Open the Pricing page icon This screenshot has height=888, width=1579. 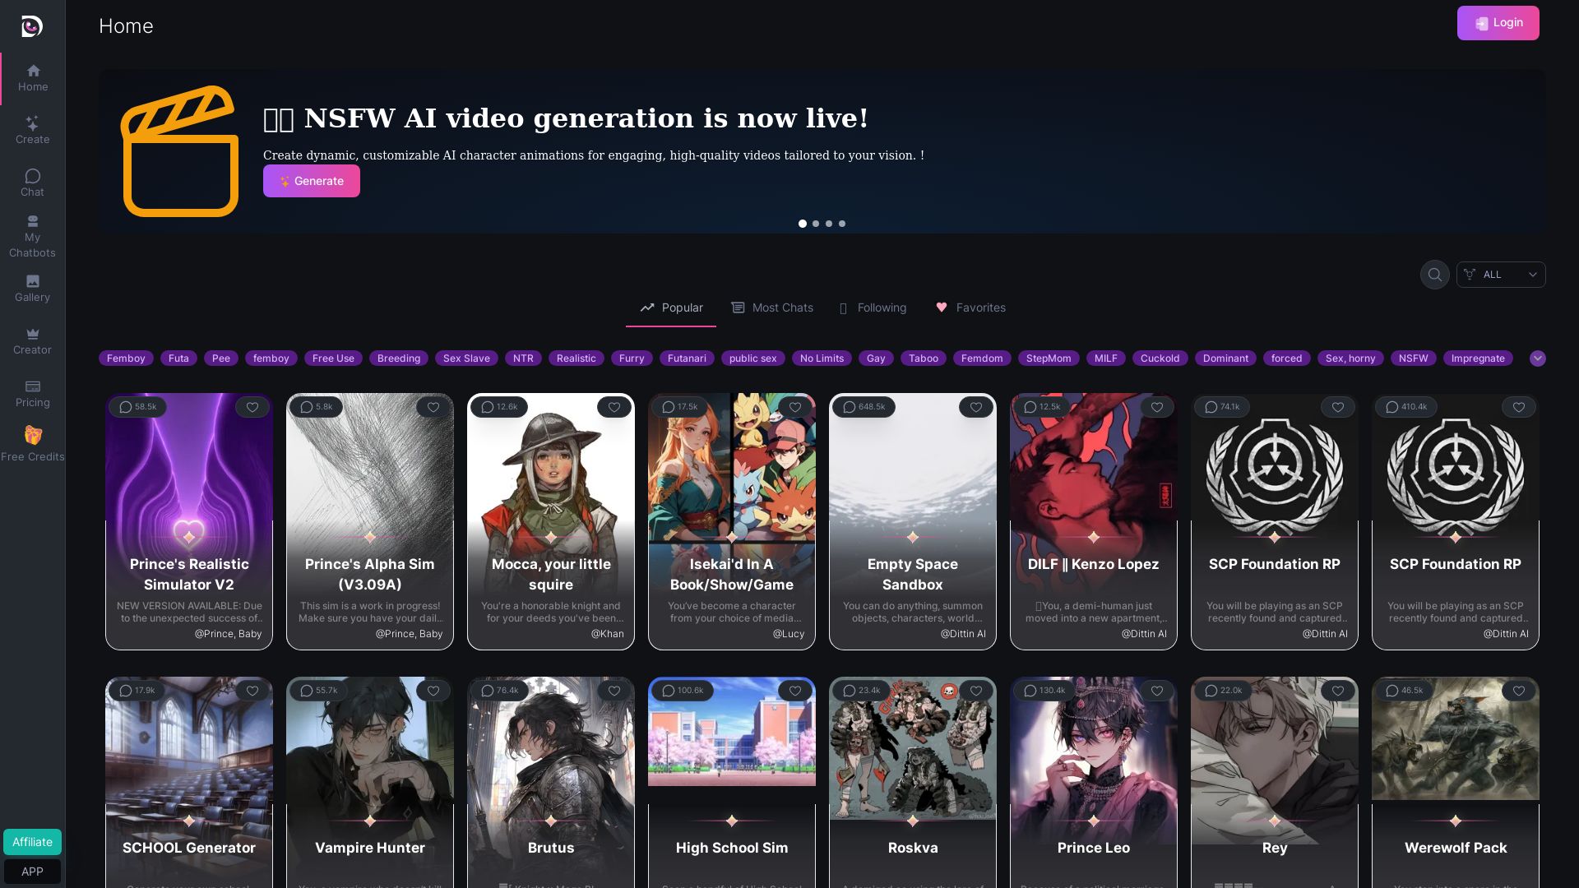32,386
